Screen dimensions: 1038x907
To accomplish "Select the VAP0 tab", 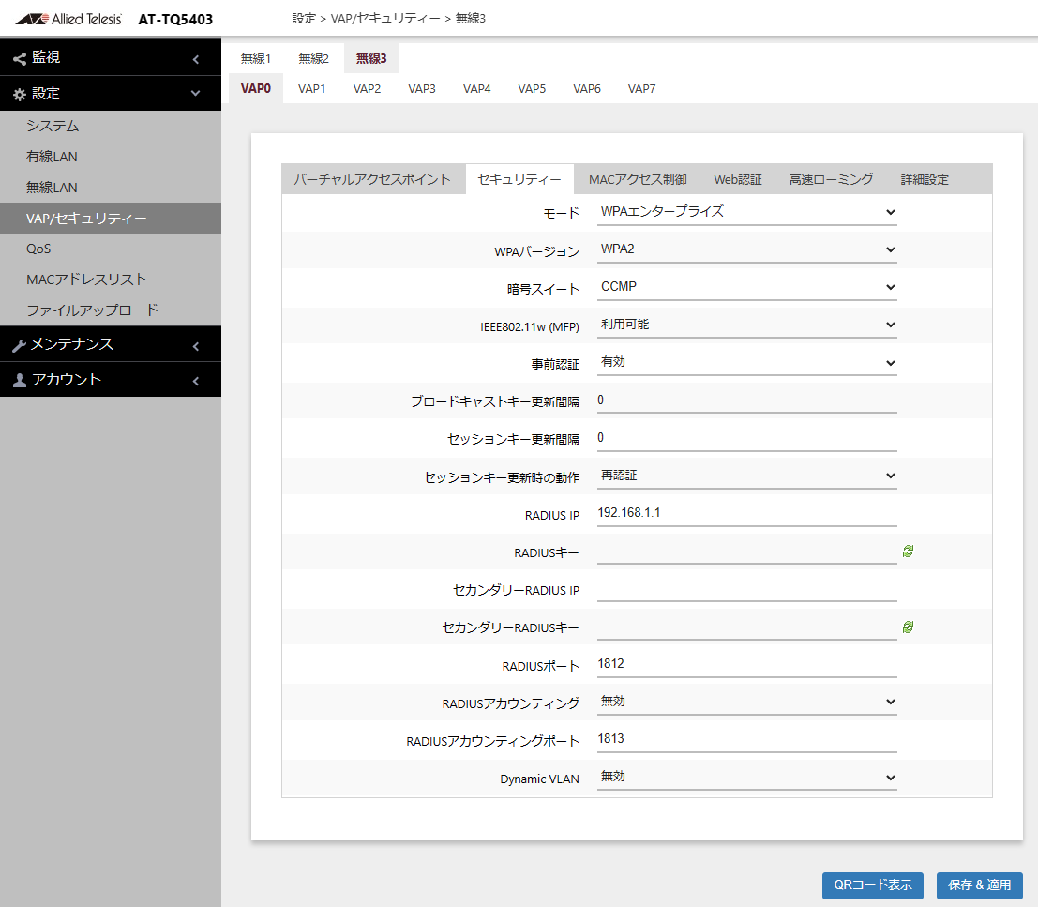I will coord(256,89).
